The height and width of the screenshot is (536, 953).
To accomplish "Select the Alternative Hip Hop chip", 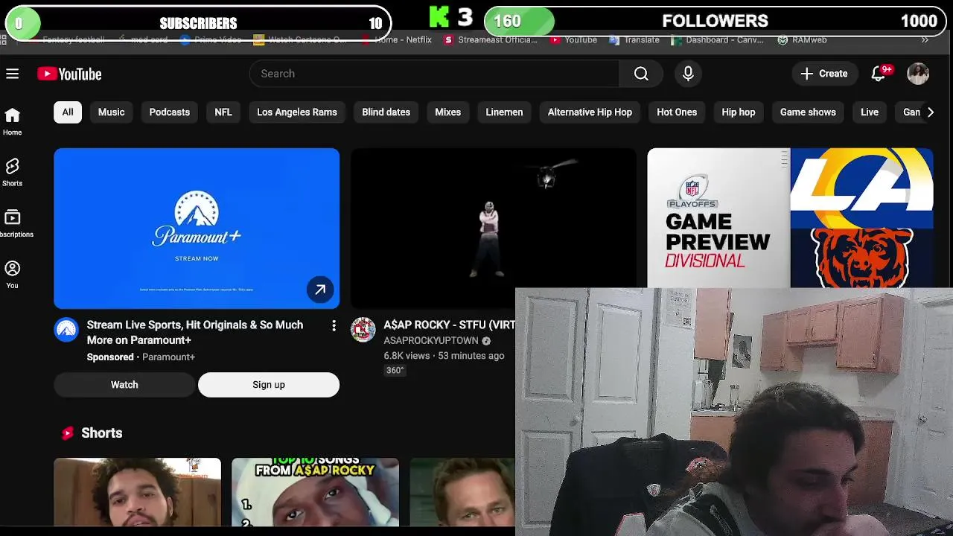I will (590, 112).
